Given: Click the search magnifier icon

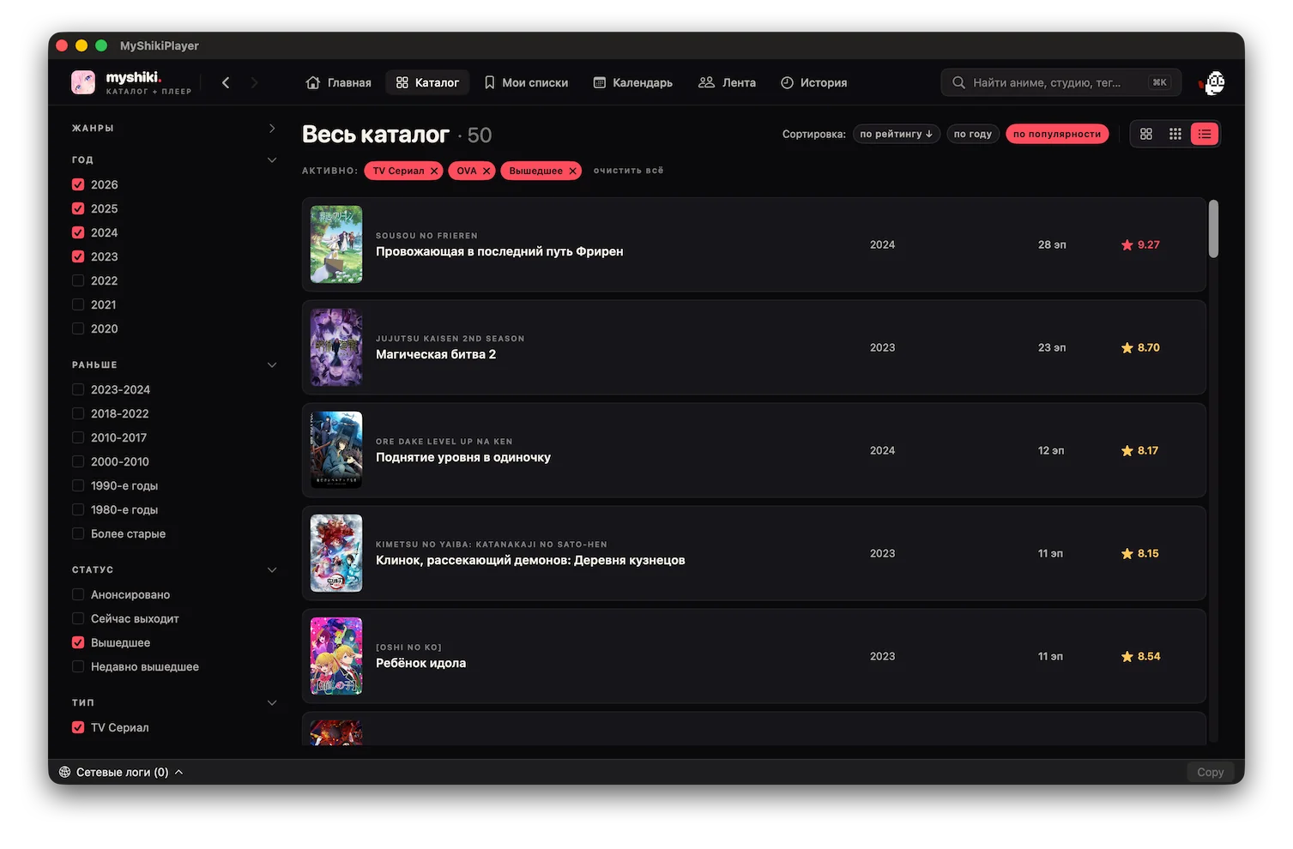Looking at the screenshot, I should (958, 82).
